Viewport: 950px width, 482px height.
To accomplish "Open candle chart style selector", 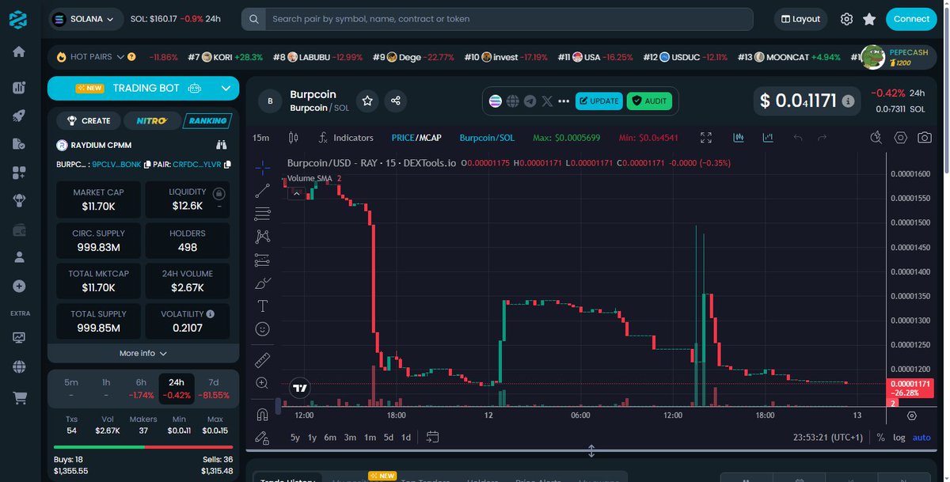I will pyautogui.click(x=294, y=138).
